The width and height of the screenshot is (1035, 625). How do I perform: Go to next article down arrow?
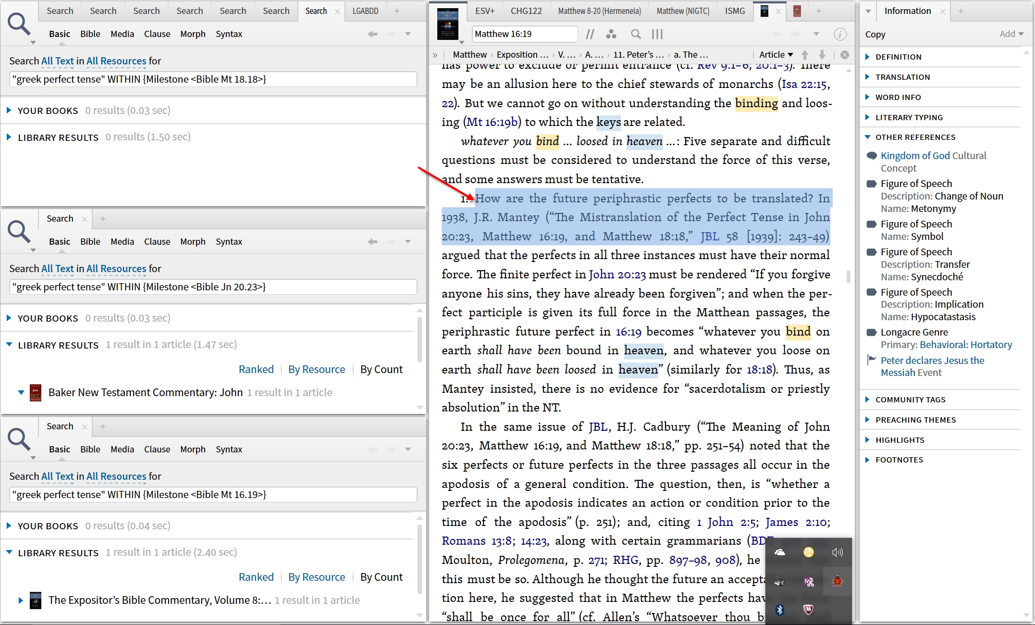[822, 55]
